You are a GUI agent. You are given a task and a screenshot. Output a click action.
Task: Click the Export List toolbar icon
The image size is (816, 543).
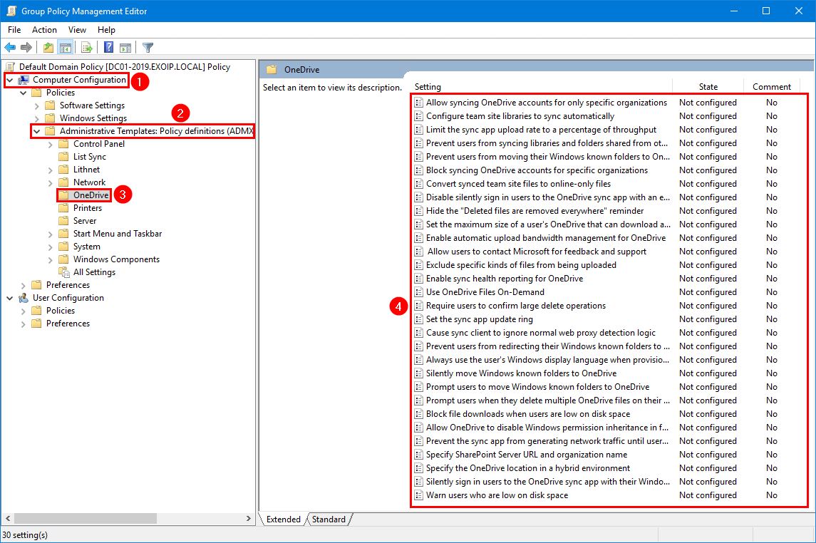(x=87, y=48)
